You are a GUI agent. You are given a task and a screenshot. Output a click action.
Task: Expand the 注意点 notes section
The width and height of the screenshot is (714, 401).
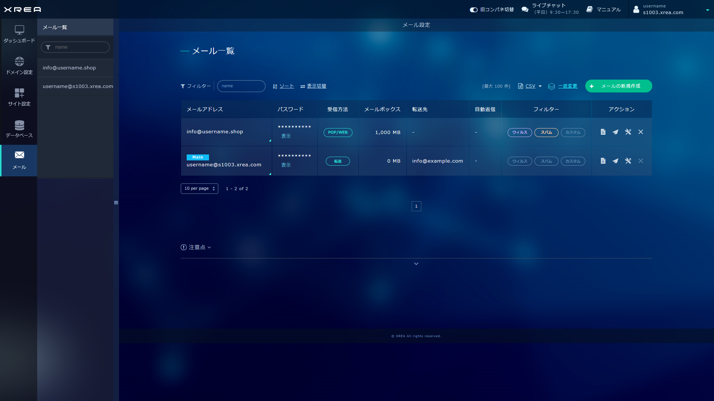(x=196, y=247)
